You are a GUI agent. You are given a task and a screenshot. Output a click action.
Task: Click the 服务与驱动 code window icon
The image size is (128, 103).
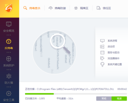click(x=102, y=53)
